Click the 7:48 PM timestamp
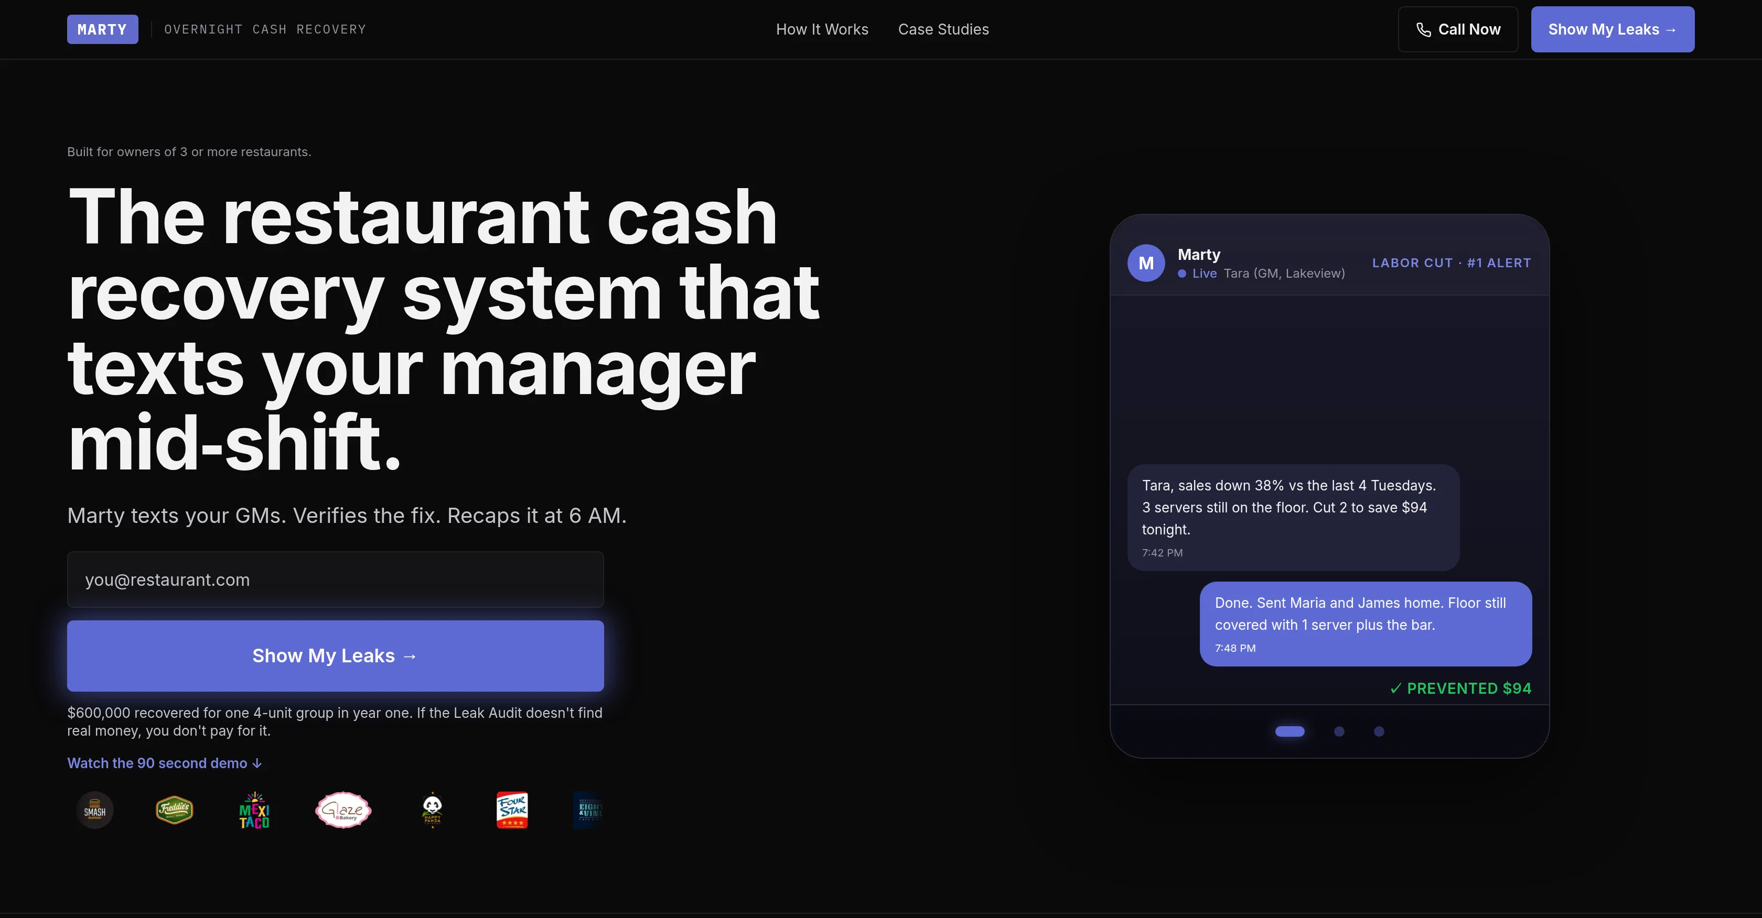Image resolution: width=1762 pixels, height=918 pixels. pos(1234,648)
